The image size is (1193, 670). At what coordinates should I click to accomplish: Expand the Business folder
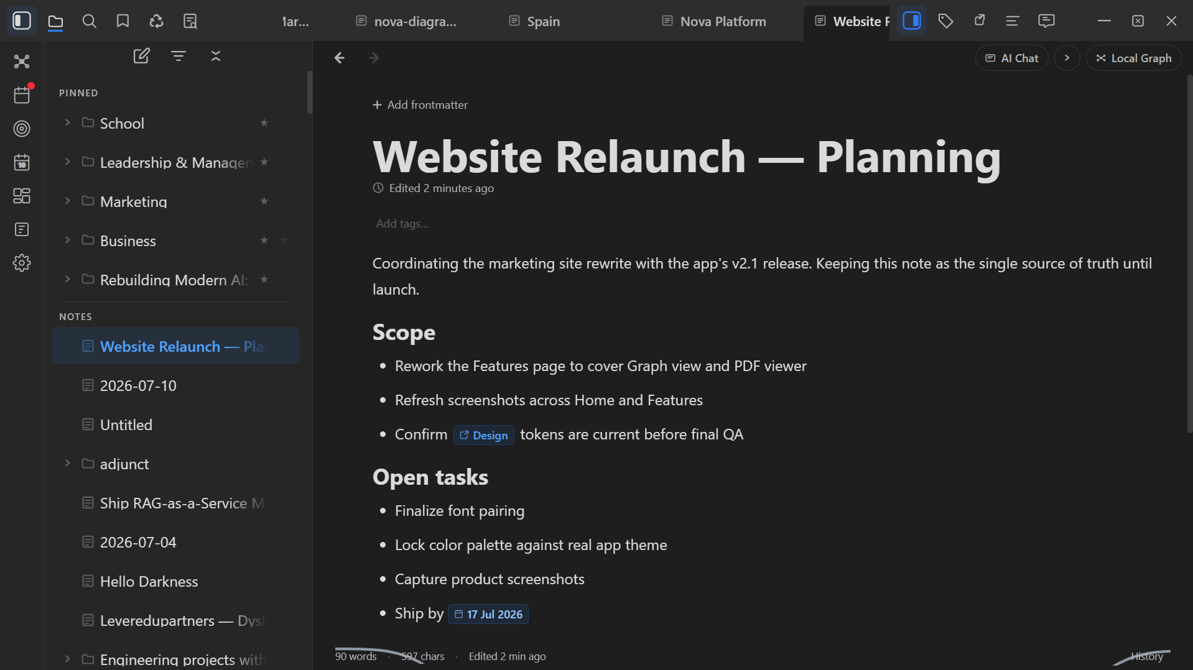pos(68,240)
